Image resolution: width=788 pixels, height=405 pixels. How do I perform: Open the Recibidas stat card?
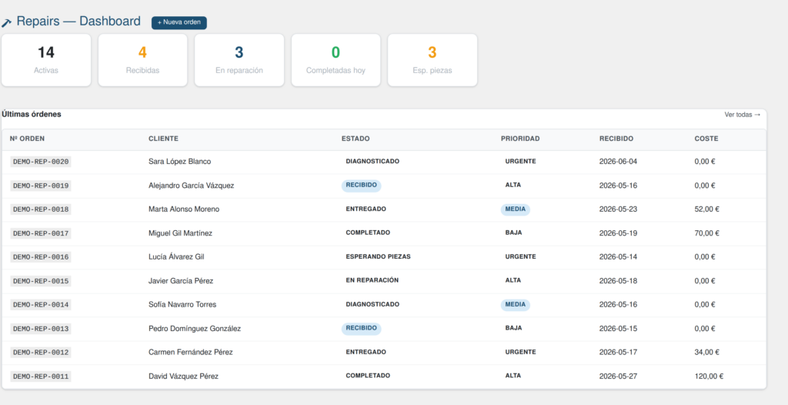click(142, 60)
